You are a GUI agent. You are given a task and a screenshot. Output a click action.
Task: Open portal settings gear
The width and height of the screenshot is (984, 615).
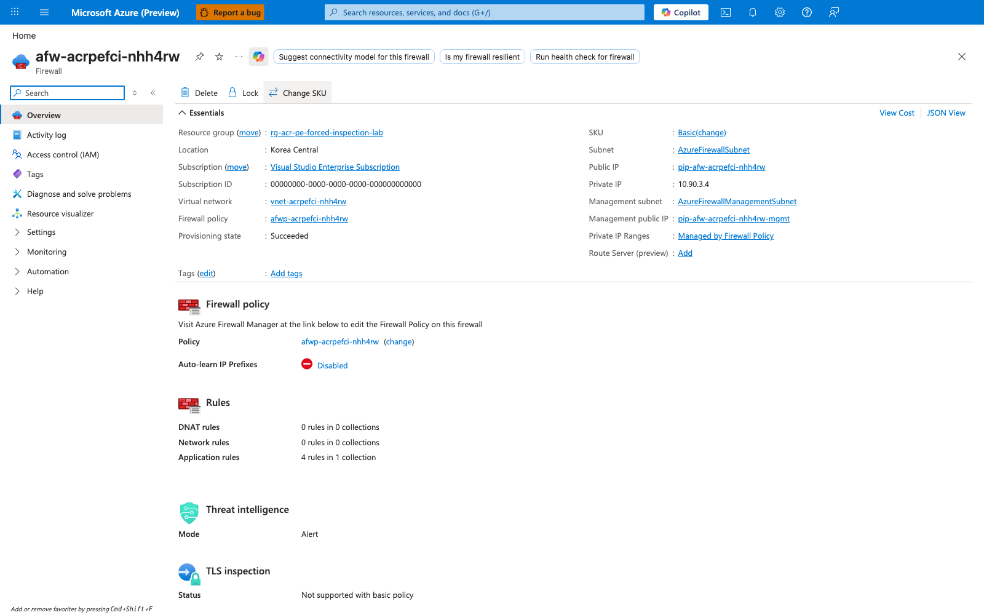pyautogui.click(x=780, y=12)
